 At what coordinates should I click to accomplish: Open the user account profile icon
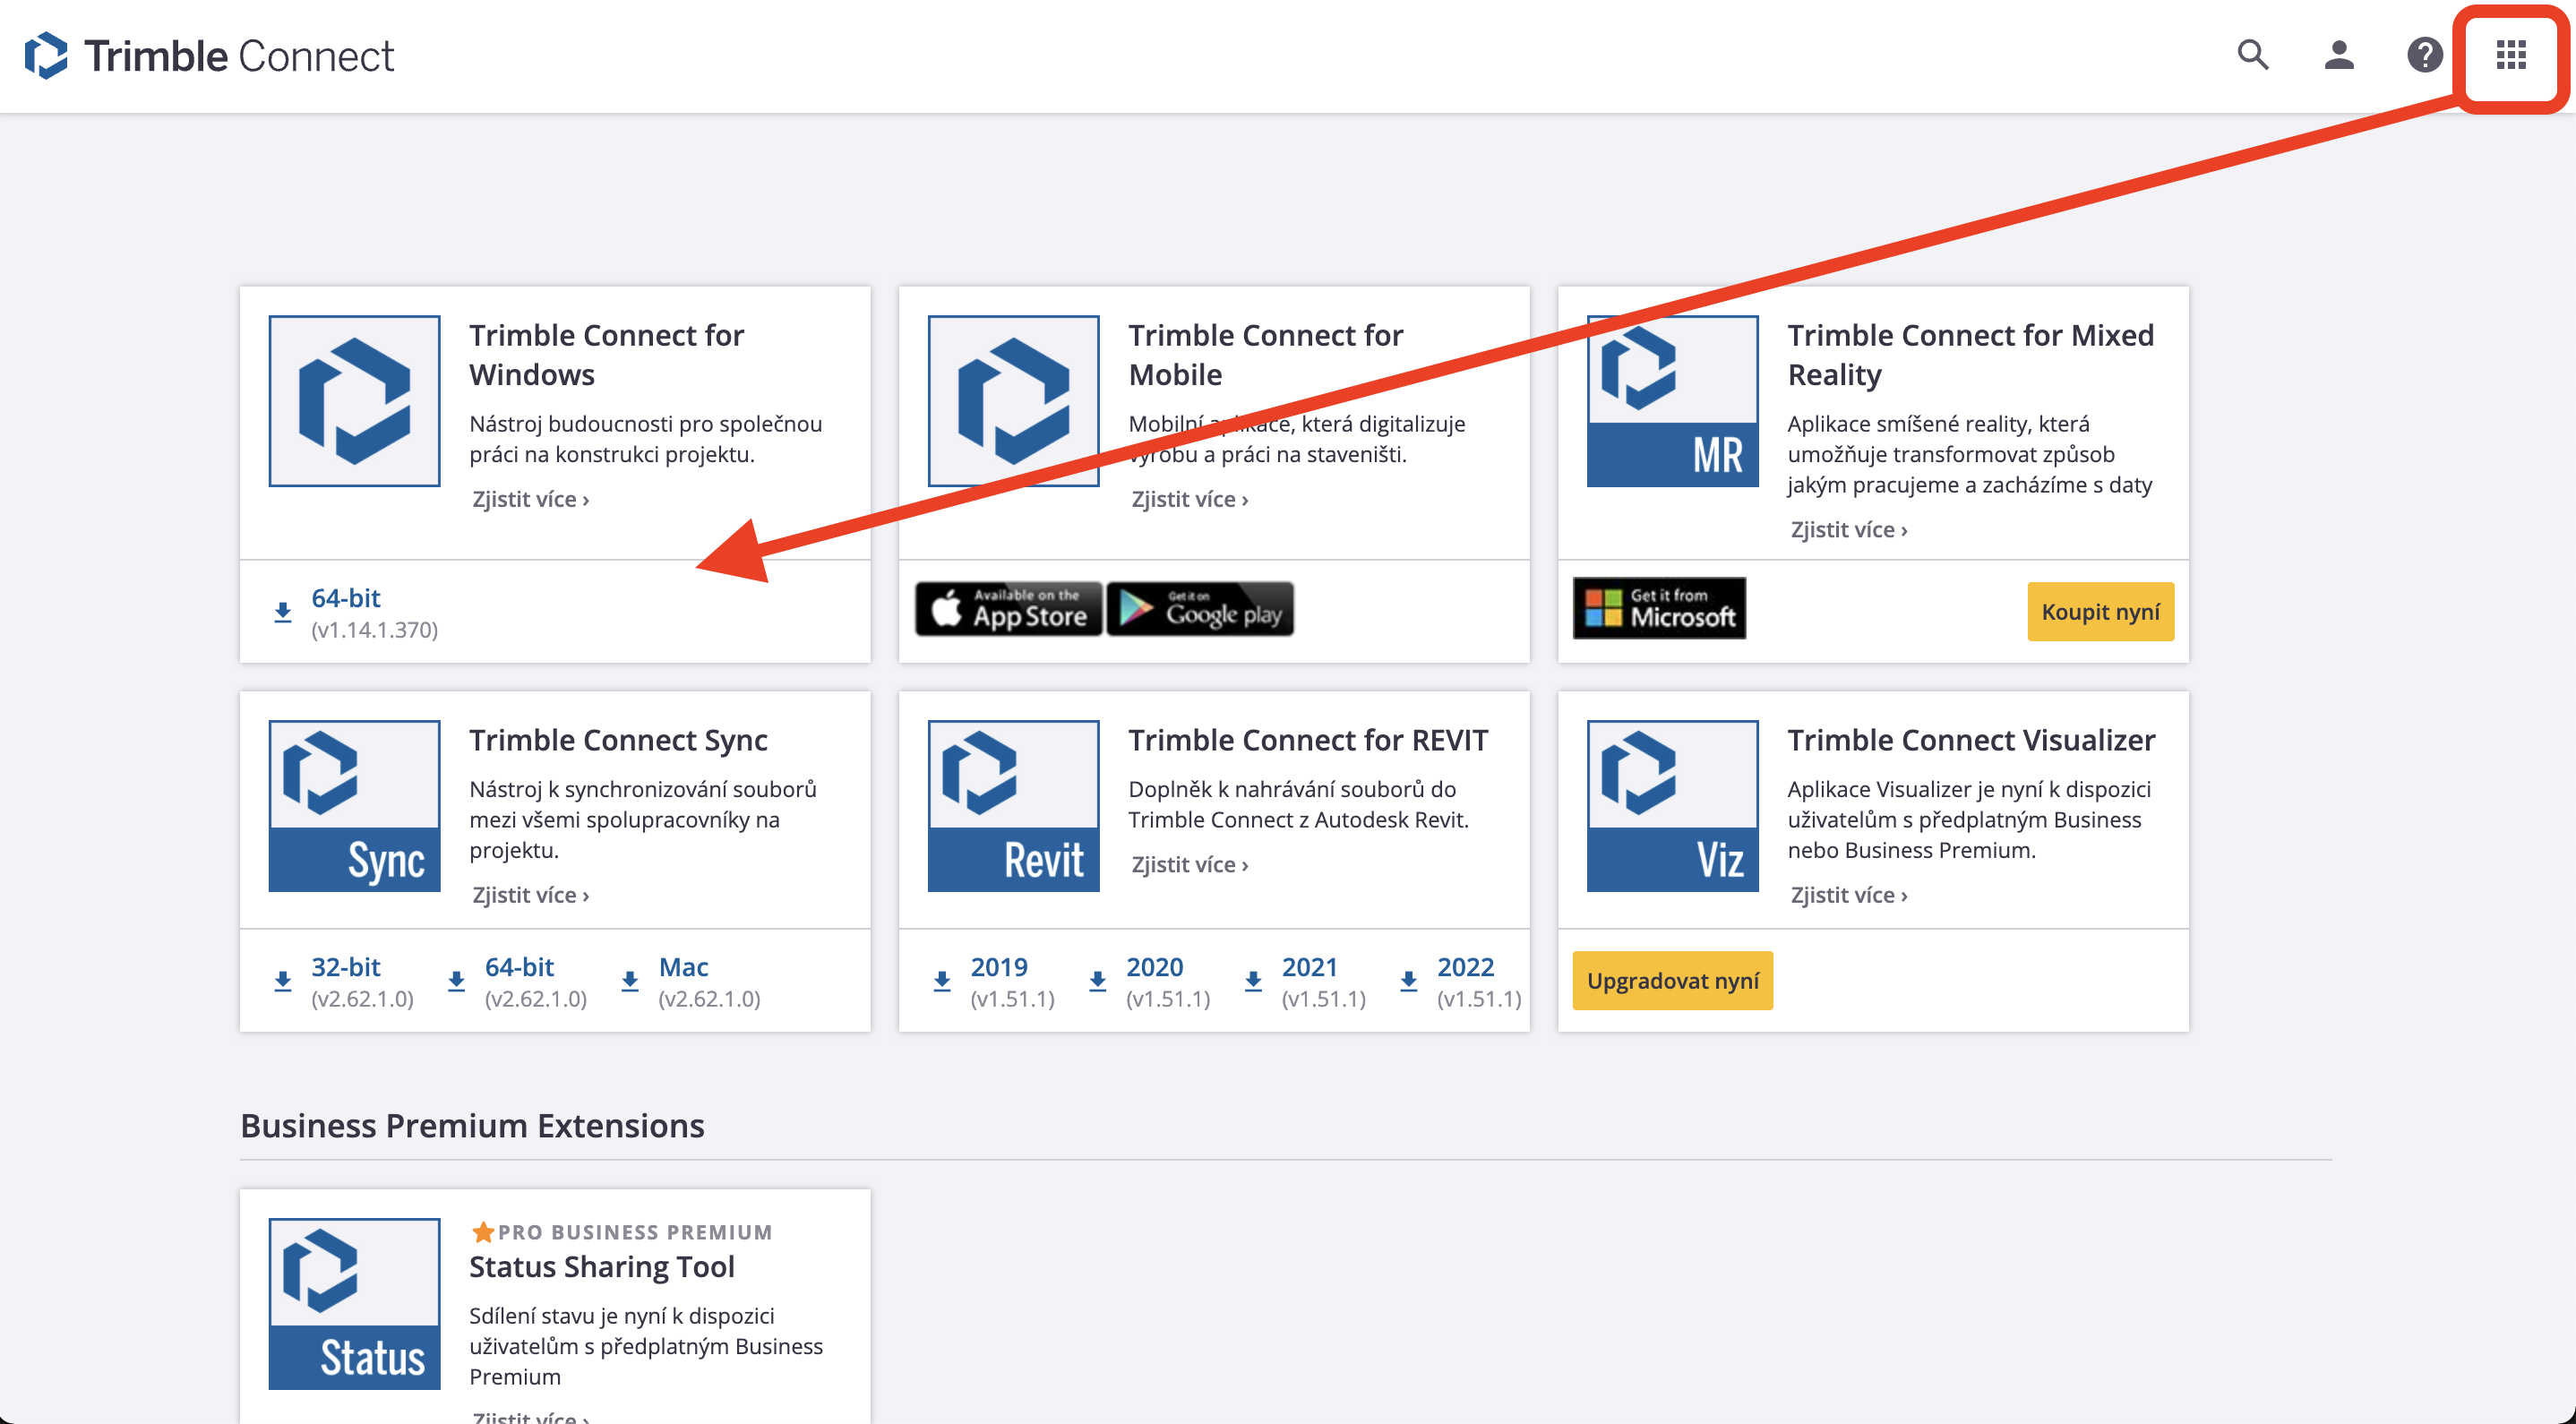click(x=2338, y=55)
